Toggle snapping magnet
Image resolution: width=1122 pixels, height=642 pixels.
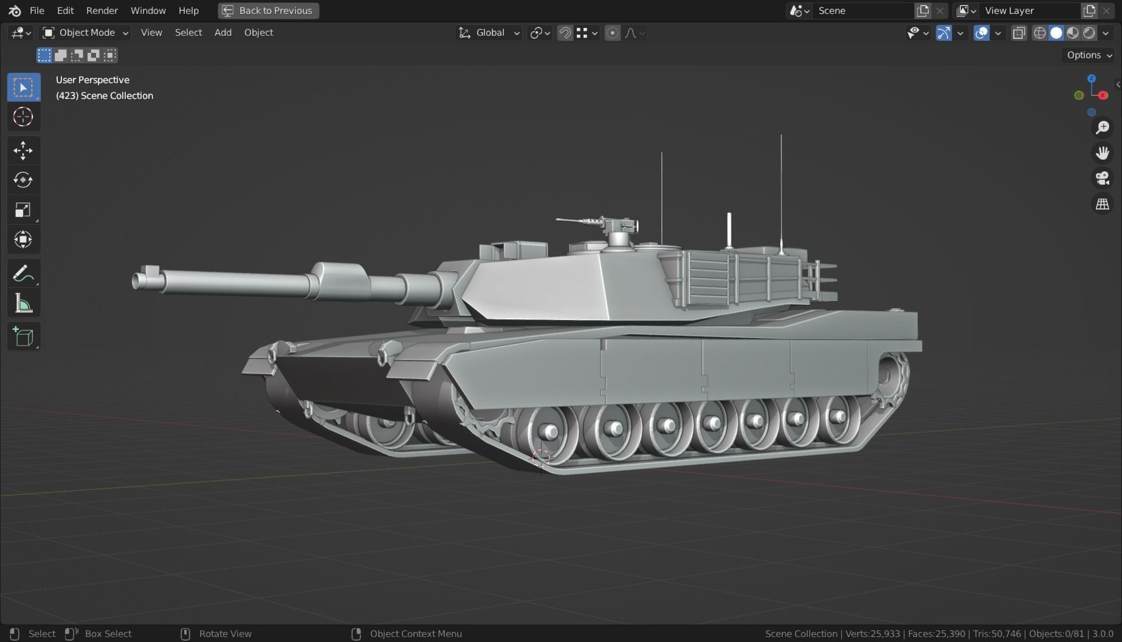[x=565, y=33]
